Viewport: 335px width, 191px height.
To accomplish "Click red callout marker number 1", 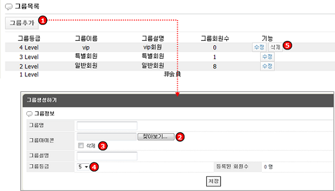I will [x=43, y=21].
